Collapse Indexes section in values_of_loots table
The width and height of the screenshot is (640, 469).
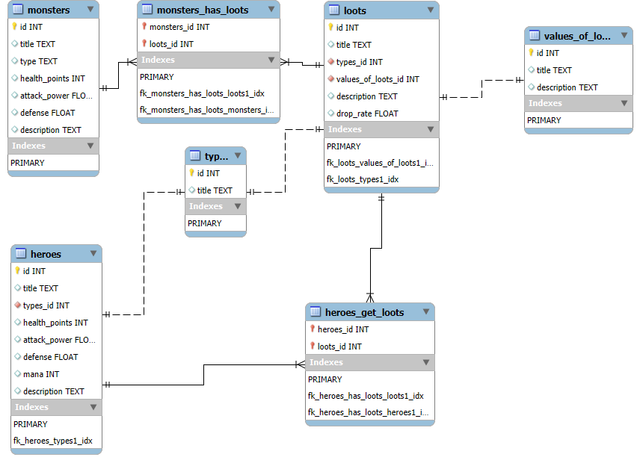(x=624, y=103)
